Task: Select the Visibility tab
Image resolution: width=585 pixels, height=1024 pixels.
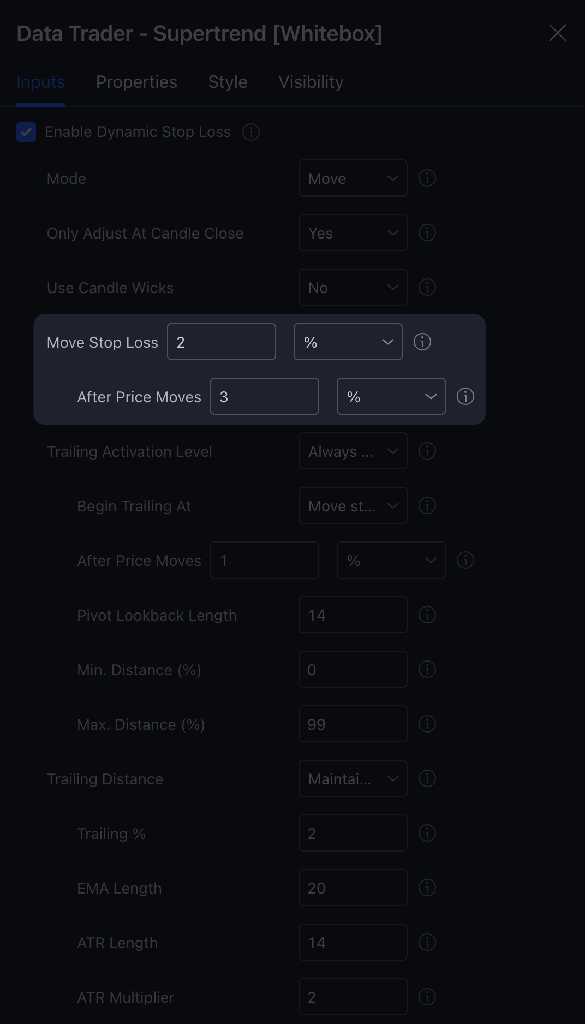Action: 311,81
